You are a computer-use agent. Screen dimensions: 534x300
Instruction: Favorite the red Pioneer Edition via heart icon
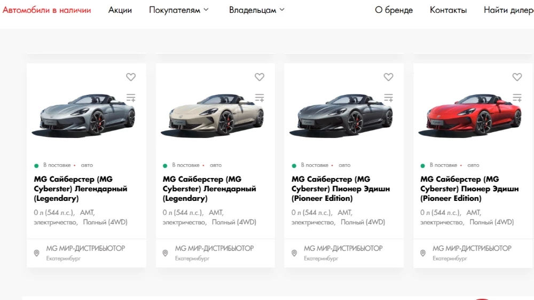(x=517, y=77)
